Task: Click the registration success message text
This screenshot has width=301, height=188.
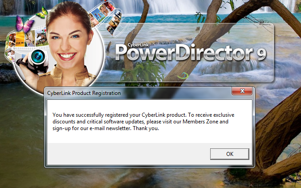Action: pyautogui.click(x=143, y=122)
